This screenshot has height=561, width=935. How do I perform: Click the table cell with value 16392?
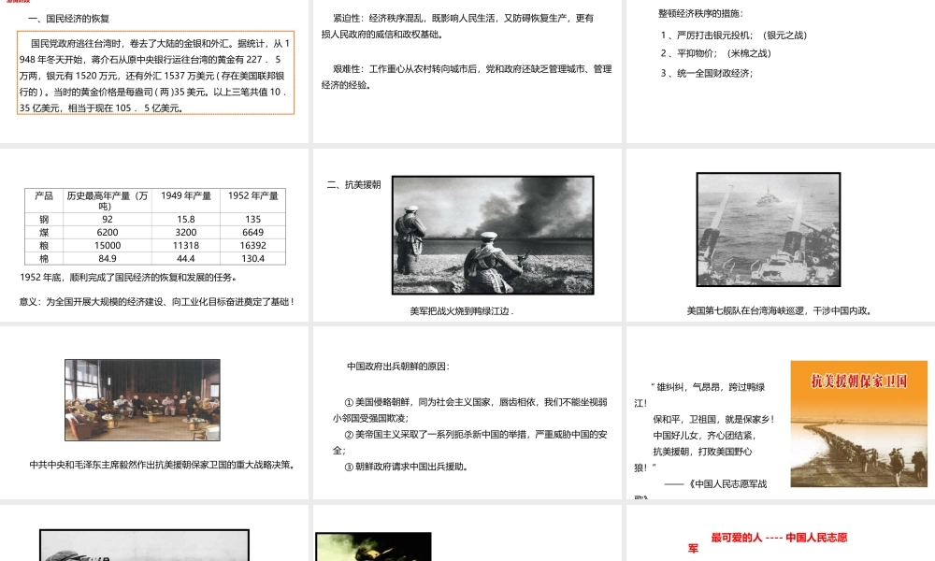252,246
